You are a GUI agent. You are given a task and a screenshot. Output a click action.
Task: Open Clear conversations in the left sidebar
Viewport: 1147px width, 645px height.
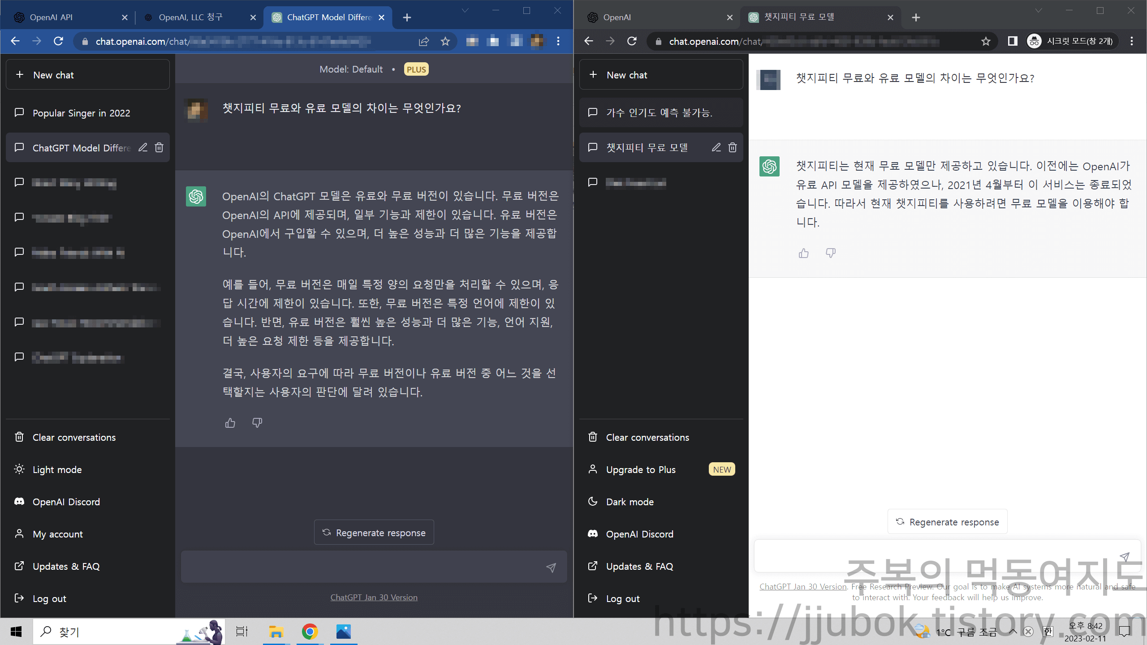pos(73,437)
